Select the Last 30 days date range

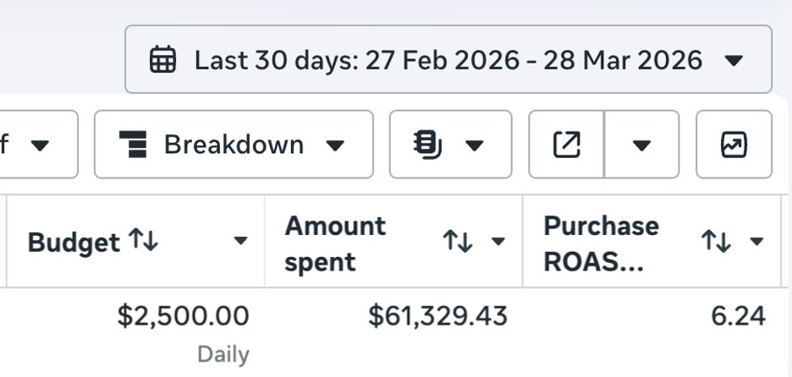(x=448, y=60)
